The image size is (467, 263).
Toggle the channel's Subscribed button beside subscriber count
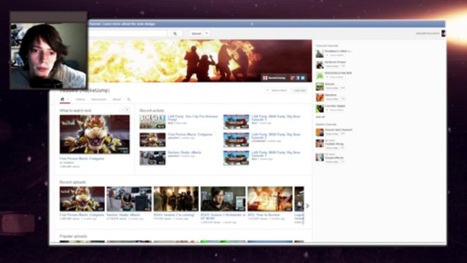point(277,90)
